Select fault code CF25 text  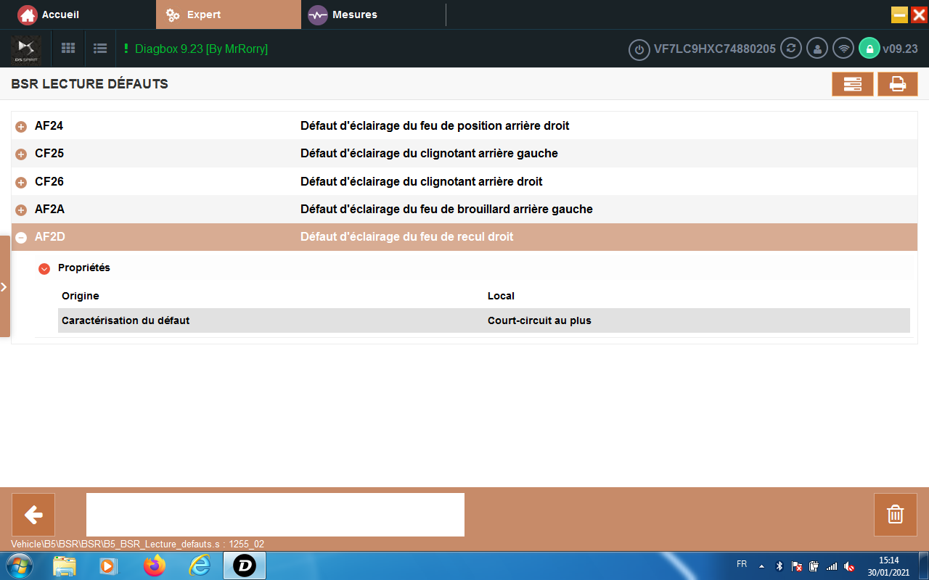(x=49, y=154)
